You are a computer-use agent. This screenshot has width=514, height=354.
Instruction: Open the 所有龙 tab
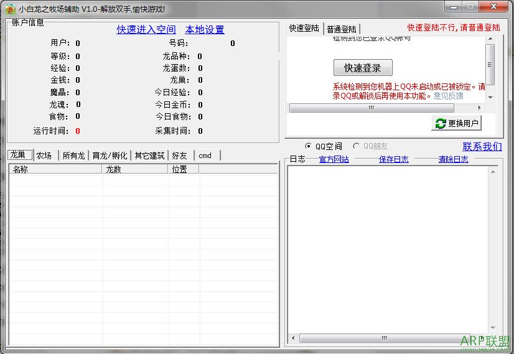click(x=74, y=156)
